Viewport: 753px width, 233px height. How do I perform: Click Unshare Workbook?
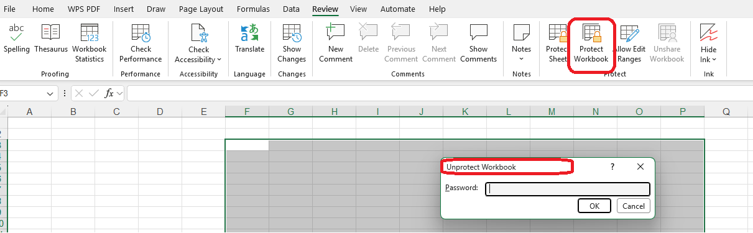click(x=667, y=43)
